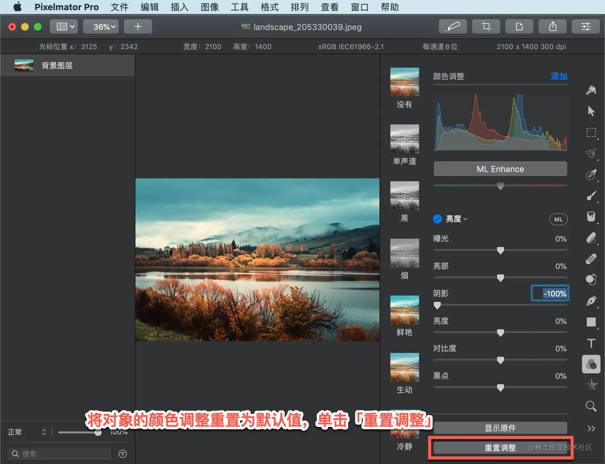The height and width of the screenshot is (464, 605).
Task: Click the 搜索 layer search field
Action: pyautogui.click(x=60, y=454)
